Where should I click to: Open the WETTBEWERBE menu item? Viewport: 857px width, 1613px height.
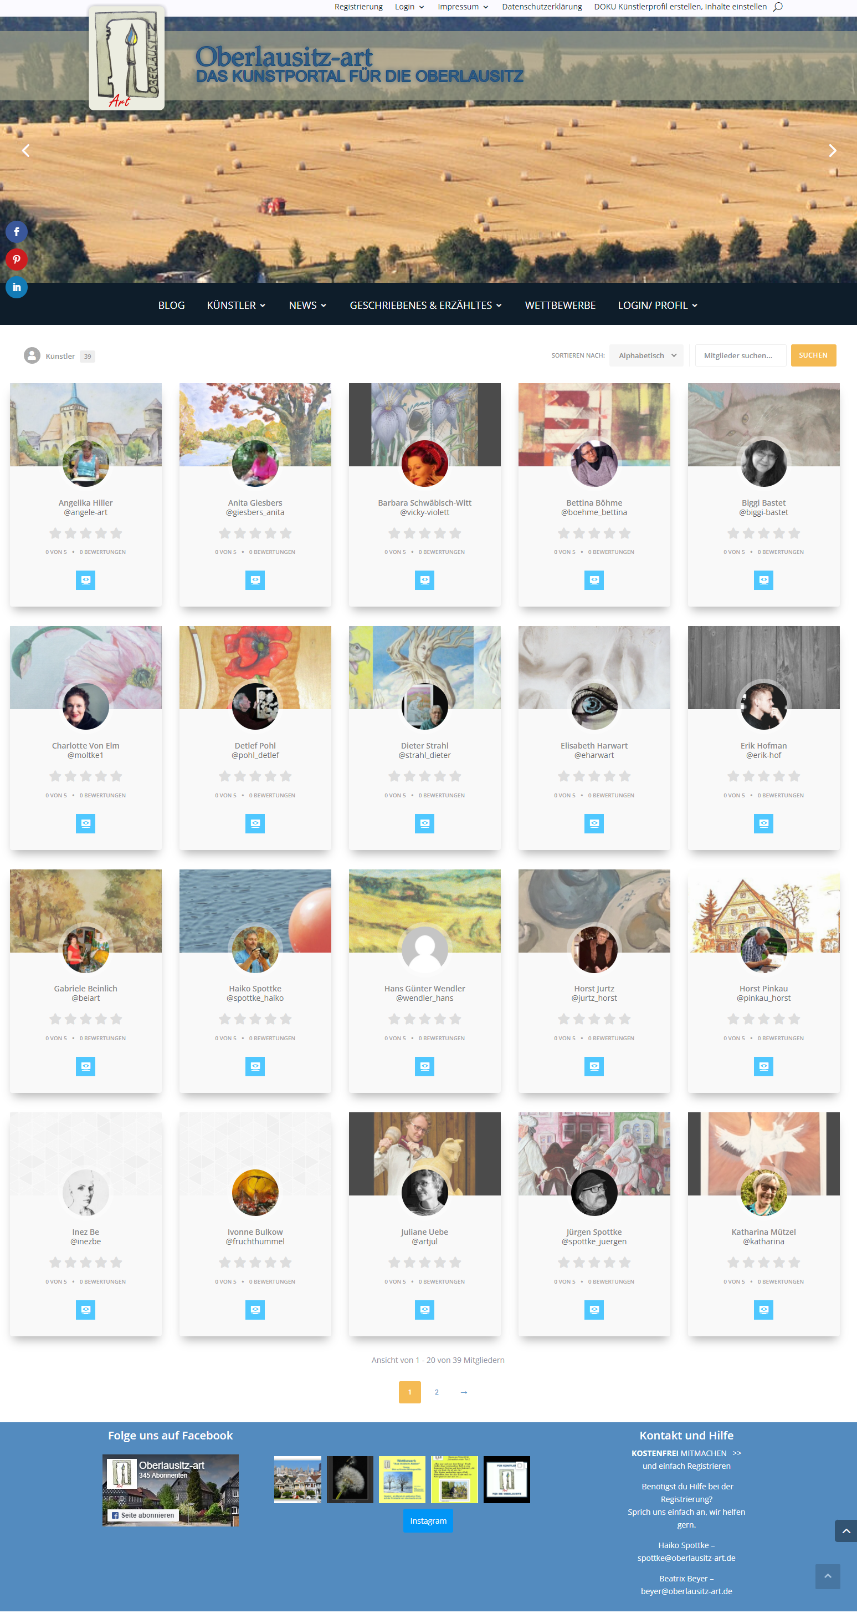pyautogui.click(x=560, y=305)
